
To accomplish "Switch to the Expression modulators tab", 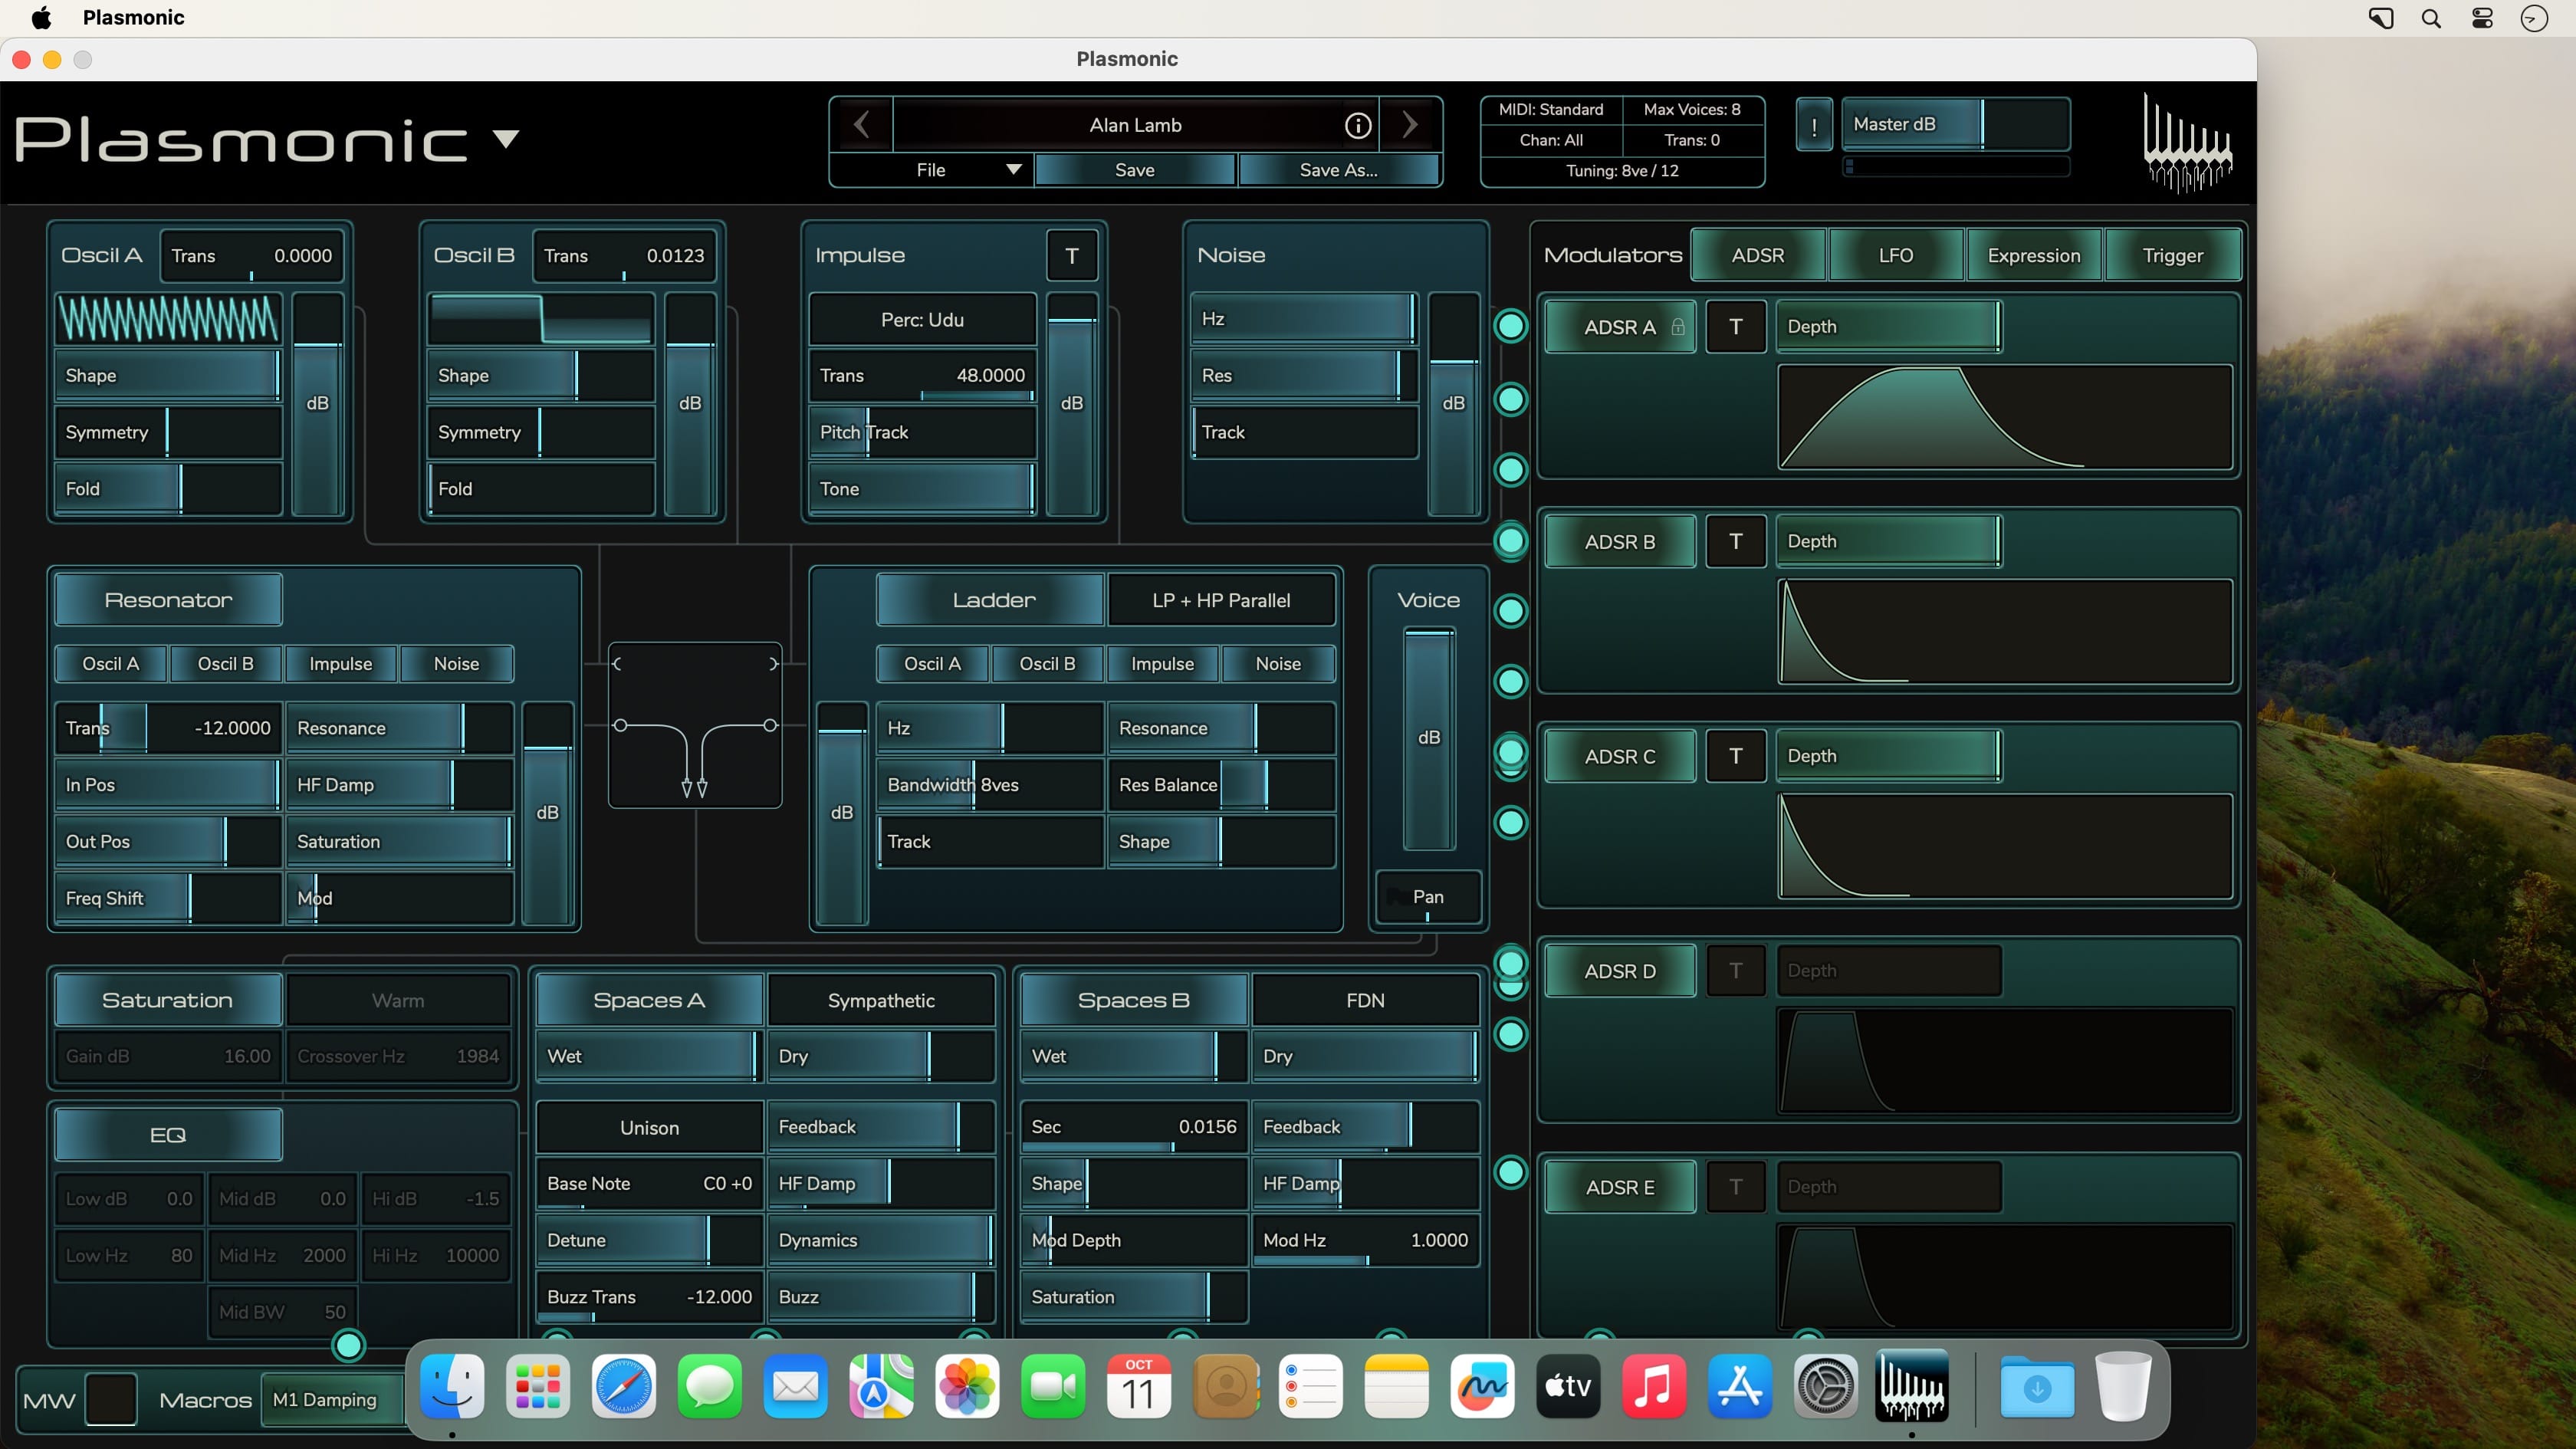I will [2033, 256].
